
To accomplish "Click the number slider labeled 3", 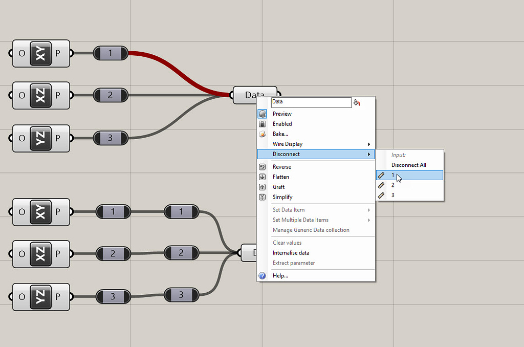I will tap(111, 138).
